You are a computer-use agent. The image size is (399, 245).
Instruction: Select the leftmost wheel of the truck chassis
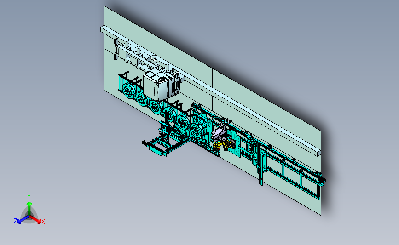tap(128, 91)
